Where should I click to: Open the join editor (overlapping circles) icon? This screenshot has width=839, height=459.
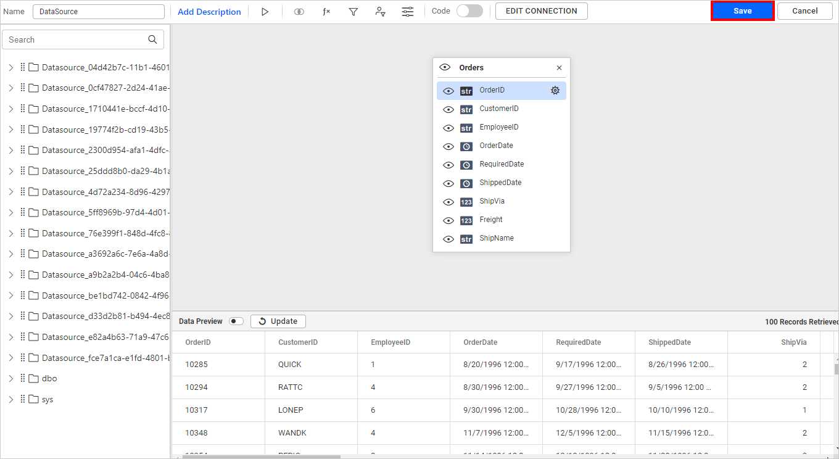299,12
